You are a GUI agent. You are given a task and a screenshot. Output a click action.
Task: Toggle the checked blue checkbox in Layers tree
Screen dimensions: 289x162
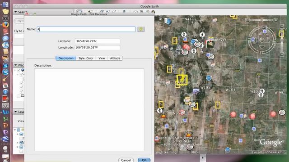pyautogui.click(x=21, y=143)
